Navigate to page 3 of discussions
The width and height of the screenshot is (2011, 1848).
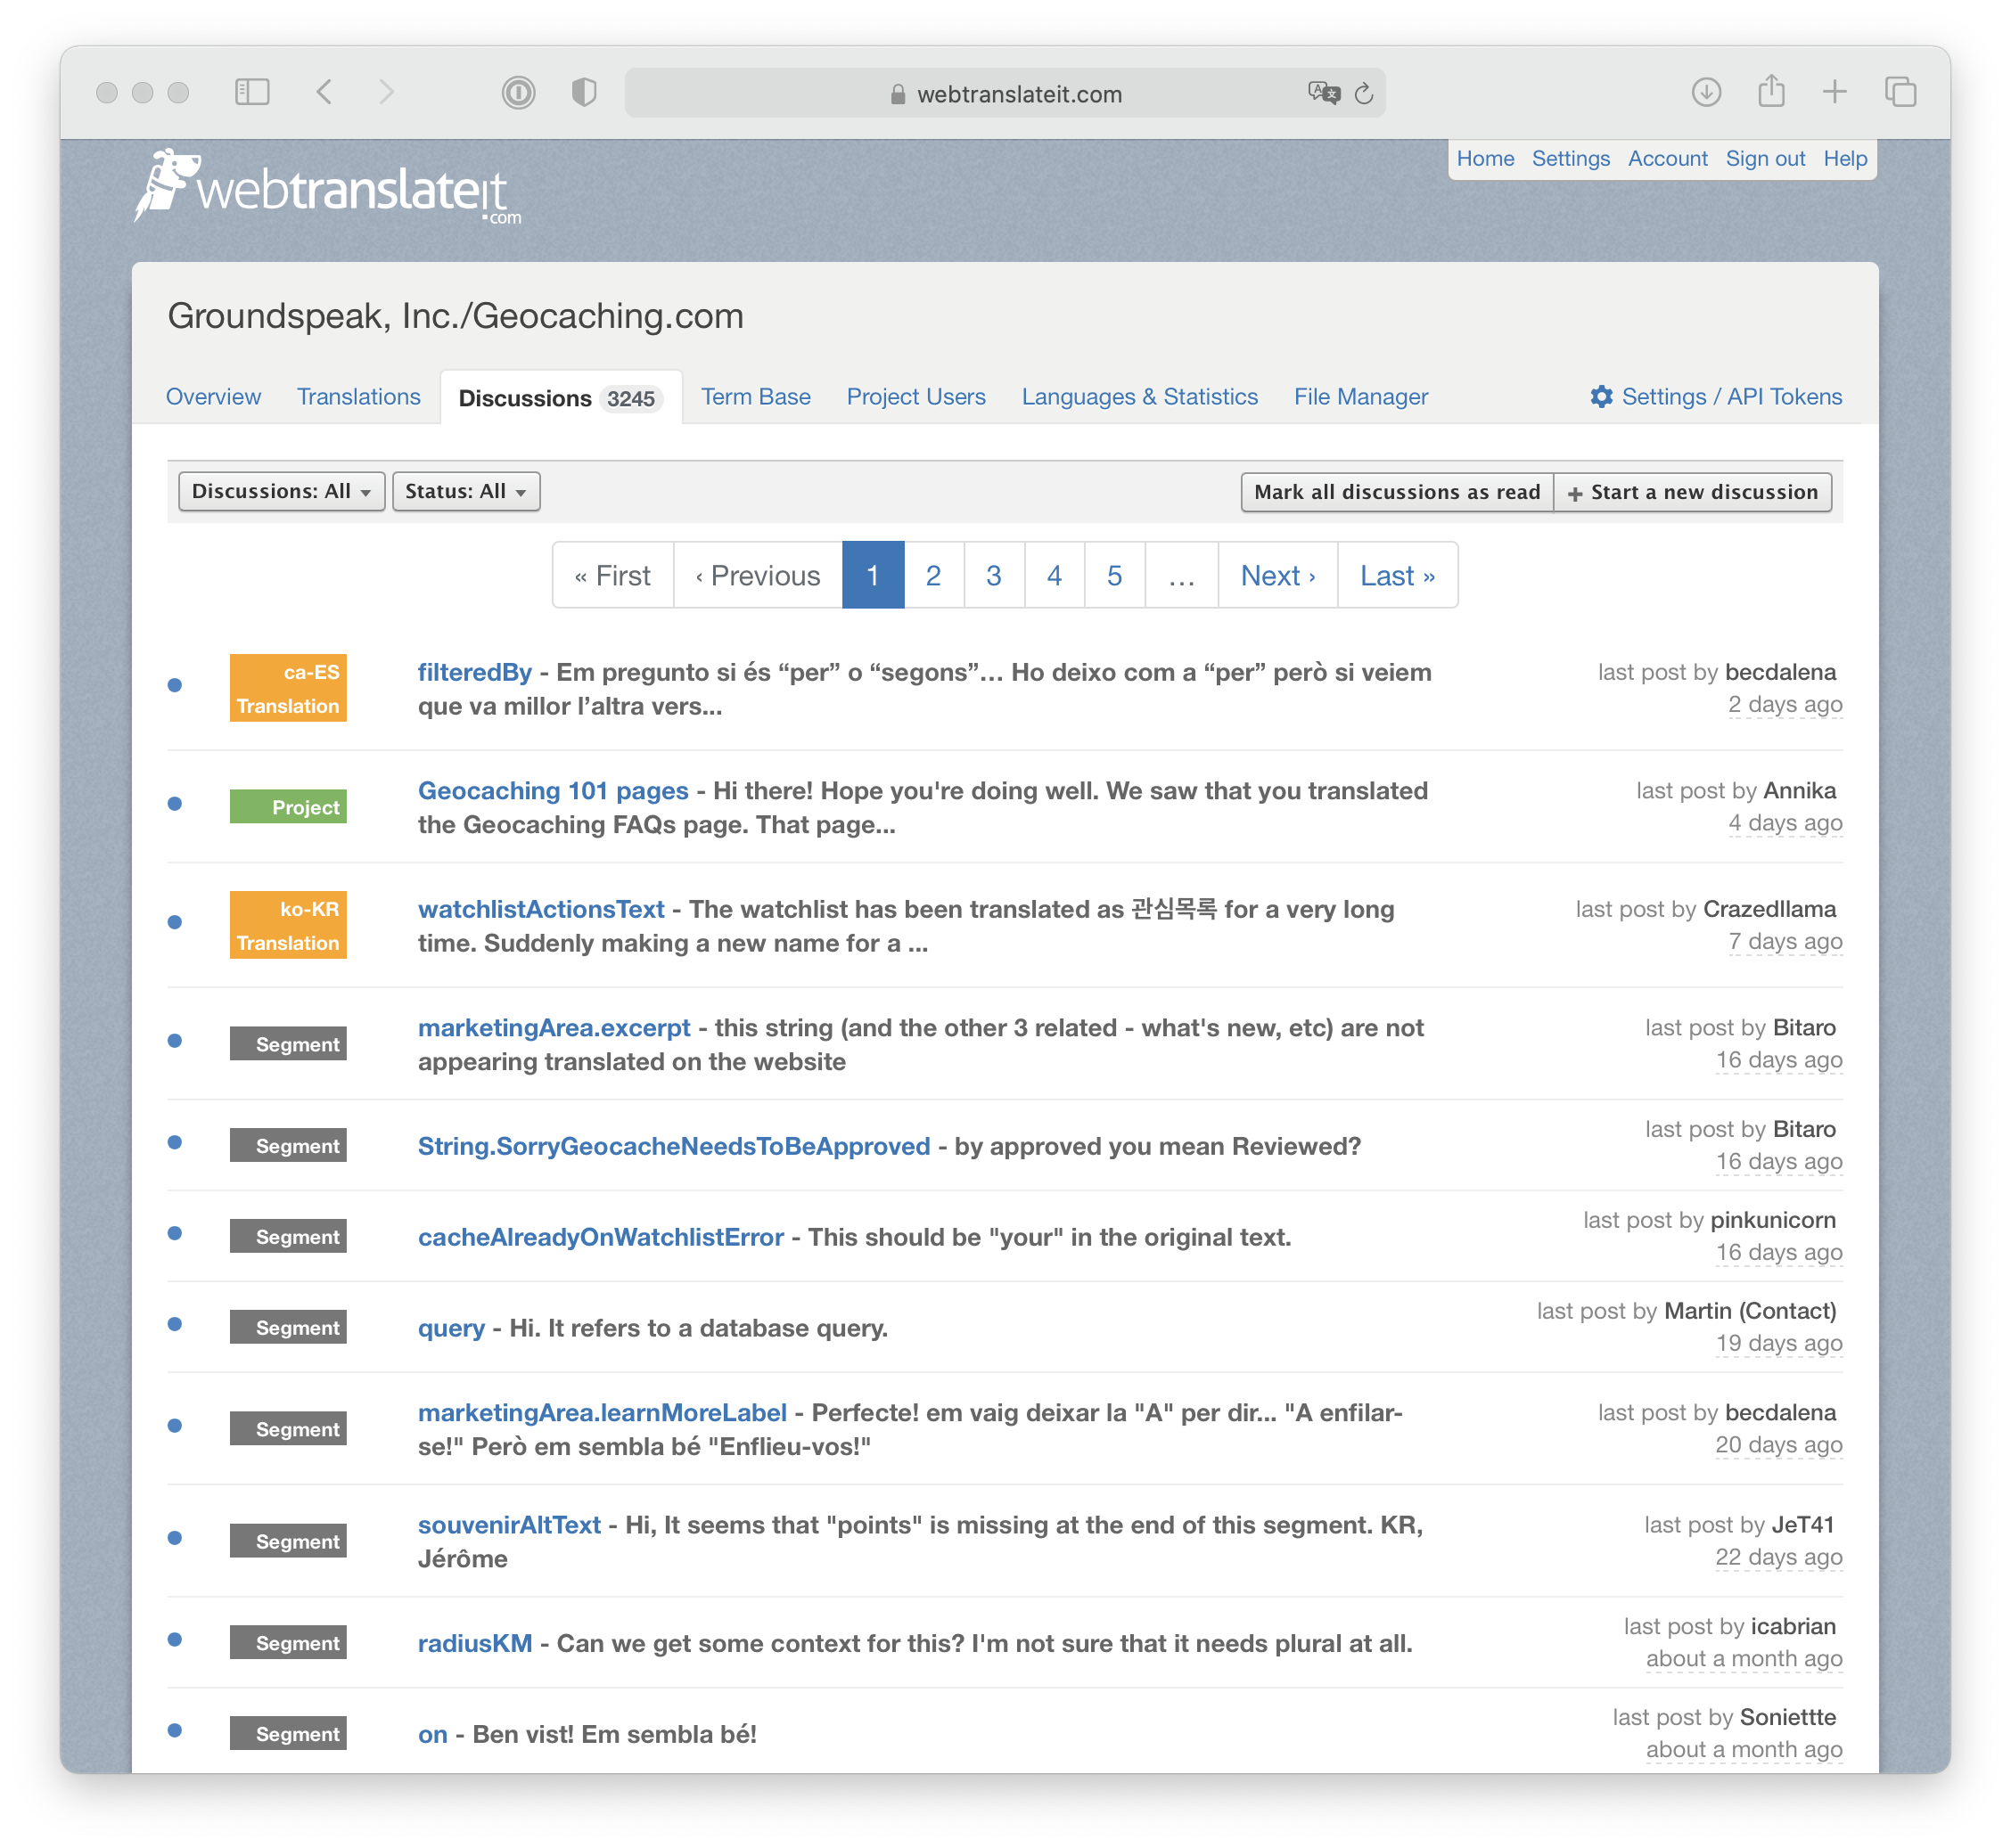click(995, 575)
